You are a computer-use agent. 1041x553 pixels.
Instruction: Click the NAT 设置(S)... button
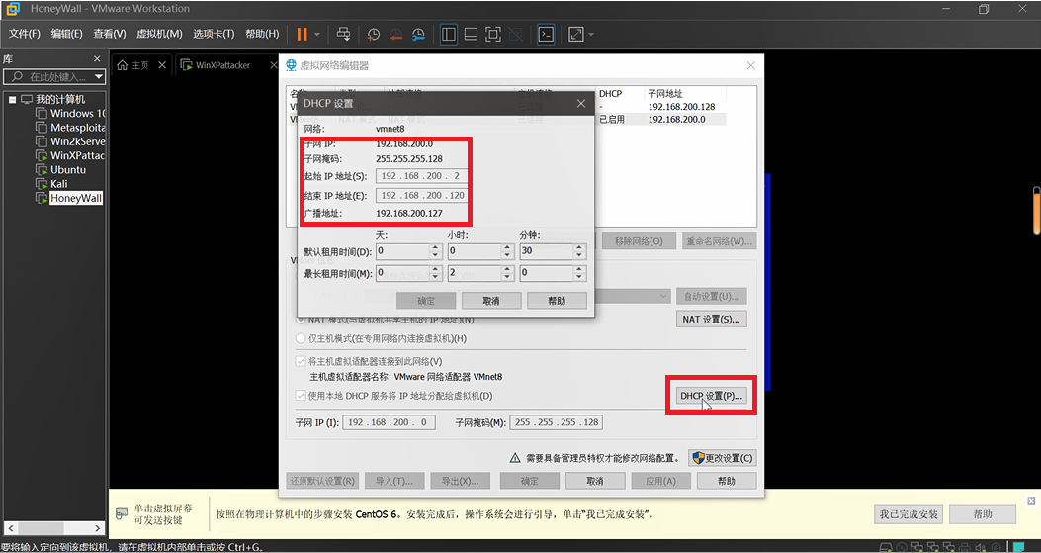point(711,319)
